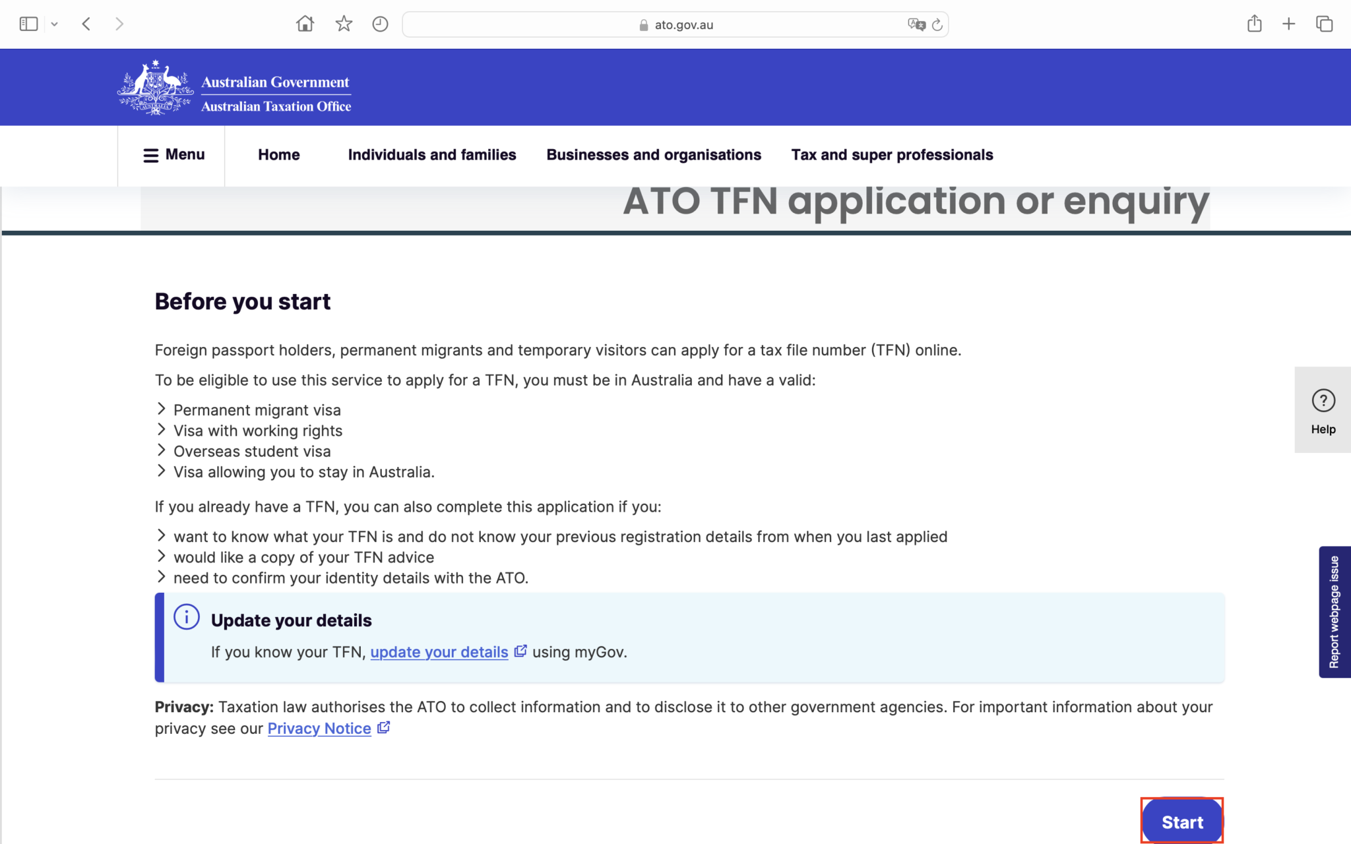Show the tab overview icon
Image resolution: width=1351 pixels, height=844 pixels.
1324,24
